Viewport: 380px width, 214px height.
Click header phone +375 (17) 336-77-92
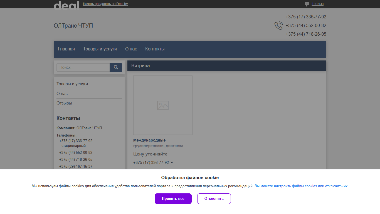[306, 17]
